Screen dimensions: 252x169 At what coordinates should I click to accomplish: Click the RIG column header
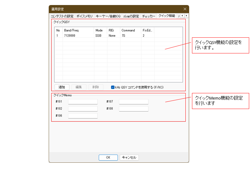point(114,30)
